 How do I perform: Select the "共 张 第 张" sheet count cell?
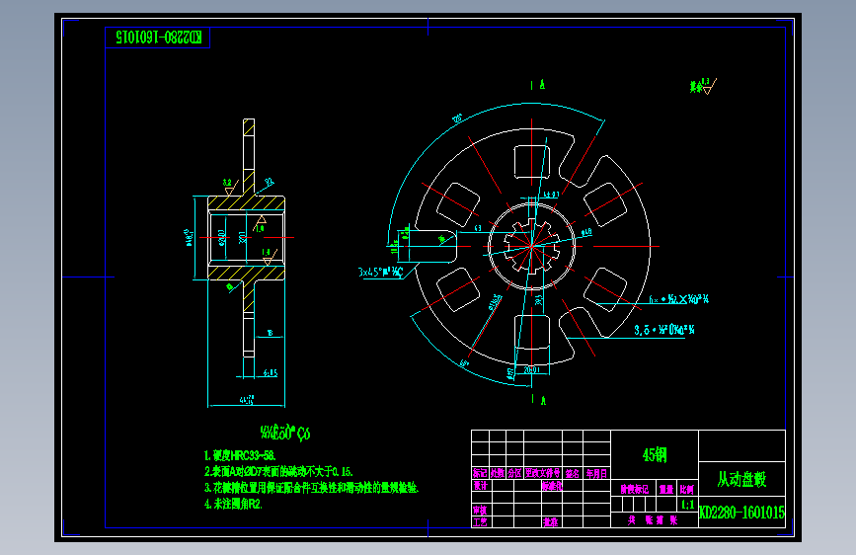point(653,520)
